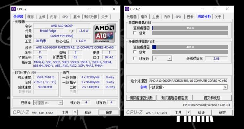The height and width of the screenshot is (129, 244).
Task: Click 提交和比较 button
Action: tap(212, 98)
